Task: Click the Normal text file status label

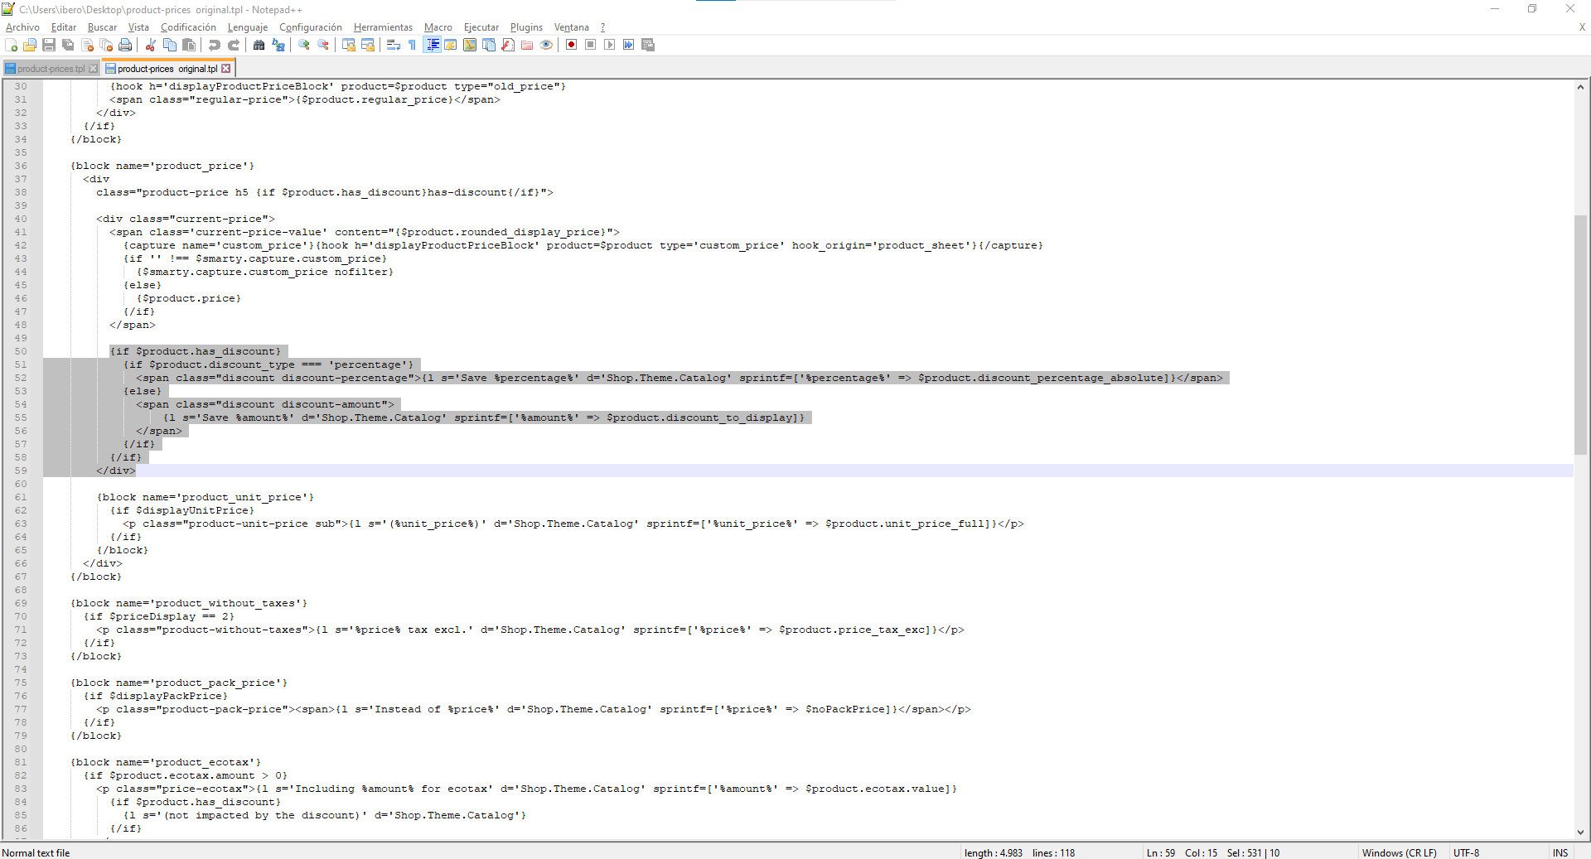Action: (36, 852)
